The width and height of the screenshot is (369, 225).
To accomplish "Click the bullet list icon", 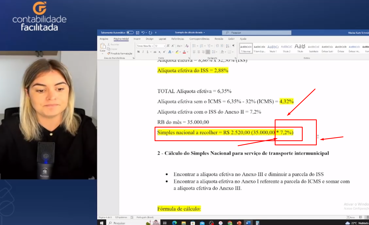I will (x=194, y=46).
